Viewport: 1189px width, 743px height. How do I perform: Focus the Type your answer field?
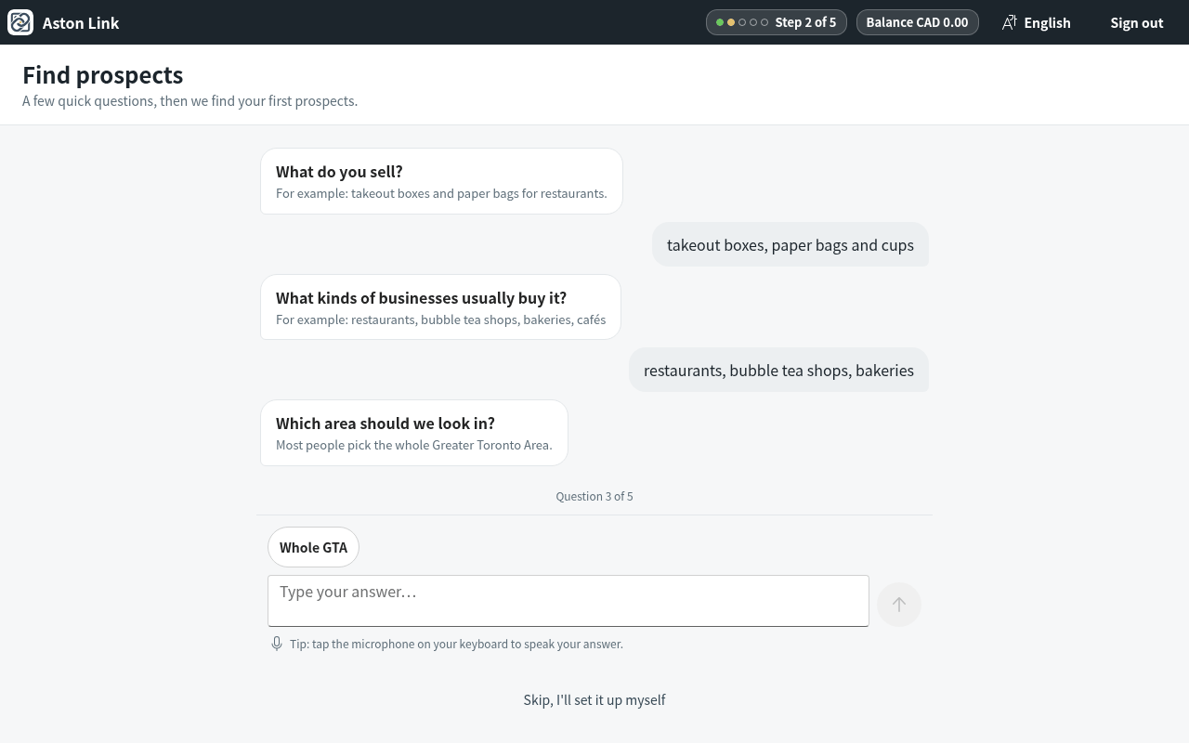(568, 601)
